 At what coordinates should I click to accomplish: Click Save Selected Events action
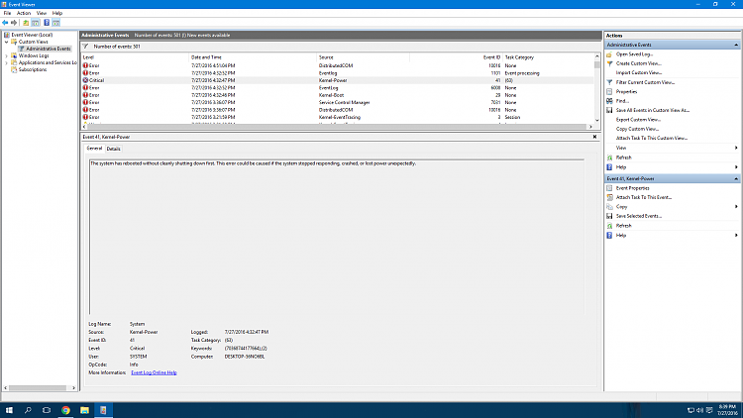tap(638, 216)
